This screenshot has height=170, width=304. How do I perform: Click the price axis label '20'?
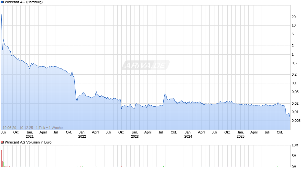coord(294,17)
